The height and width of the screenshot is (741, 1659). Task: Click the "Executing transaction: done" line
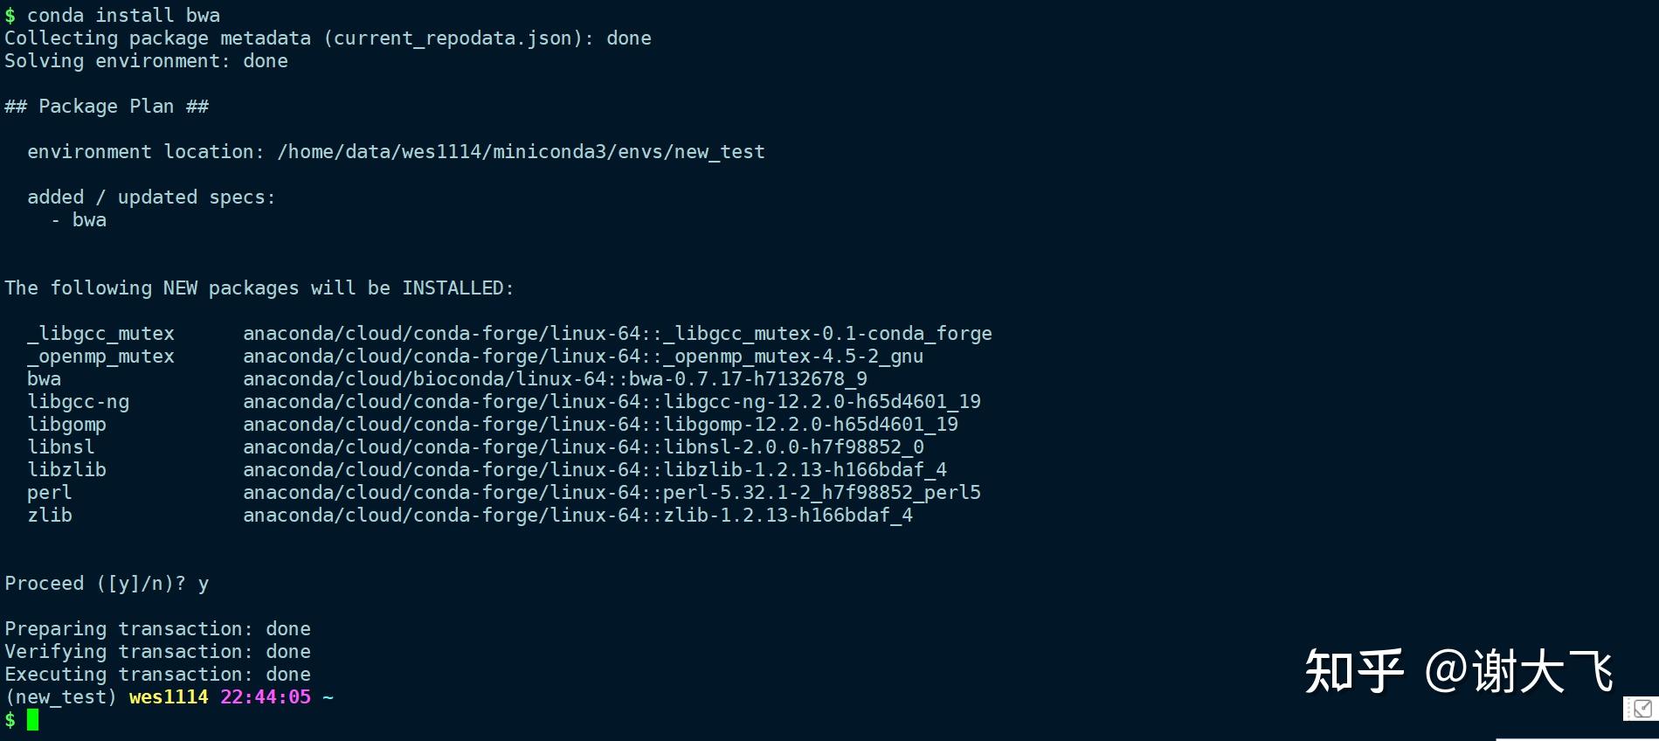point(157,675)
